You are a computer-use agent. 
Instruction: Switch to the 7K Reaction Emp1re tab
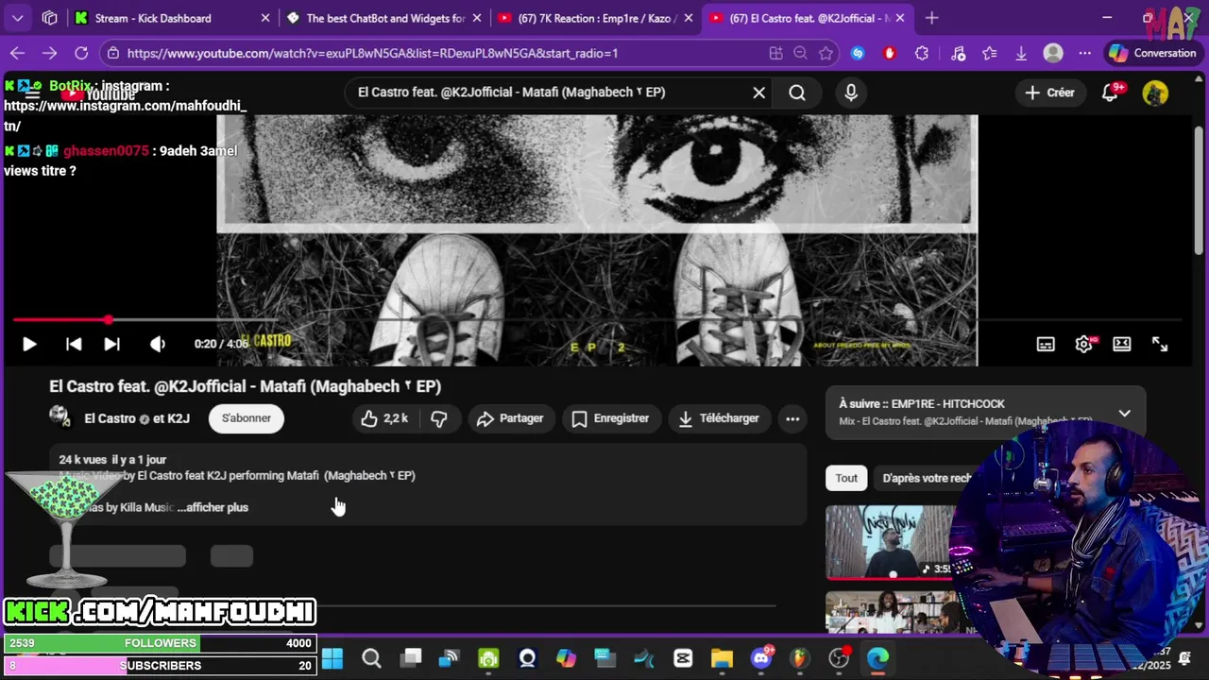(x=597, y=18)
